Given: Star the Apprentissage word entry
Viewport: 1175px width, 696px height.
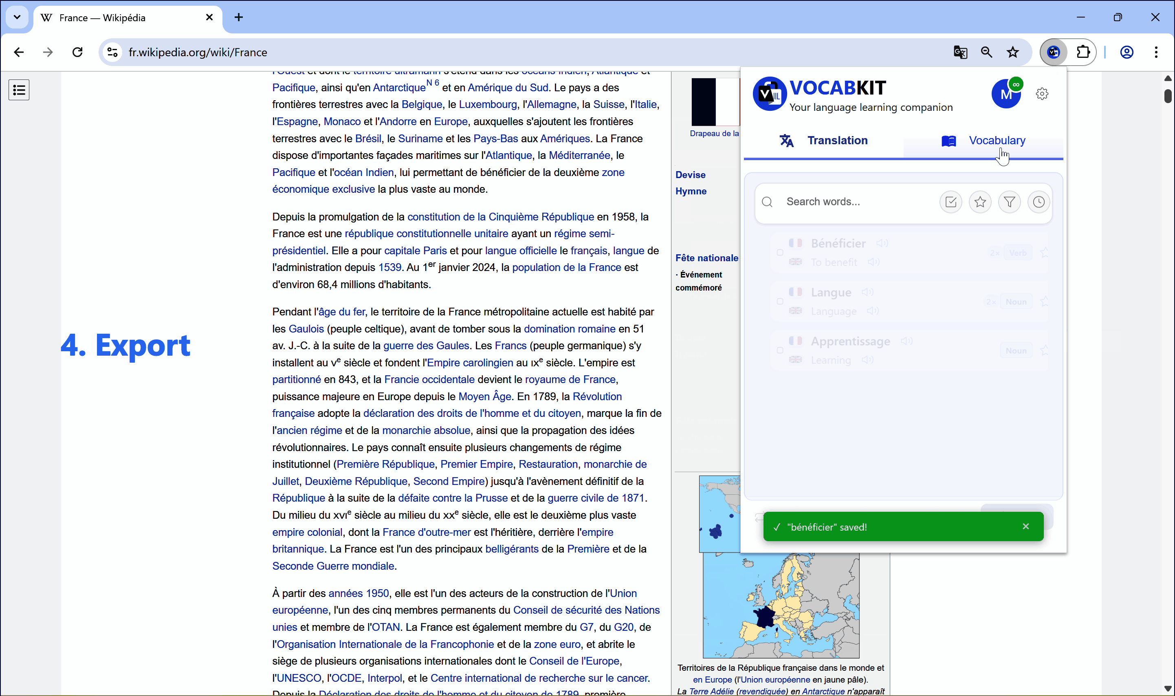Looking at the screenshot, I should click(x=1044, y=350).
